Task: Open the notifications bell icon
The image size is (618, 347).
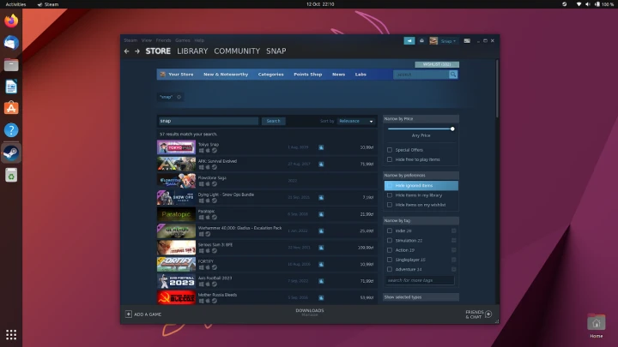Action: [421, 41]
